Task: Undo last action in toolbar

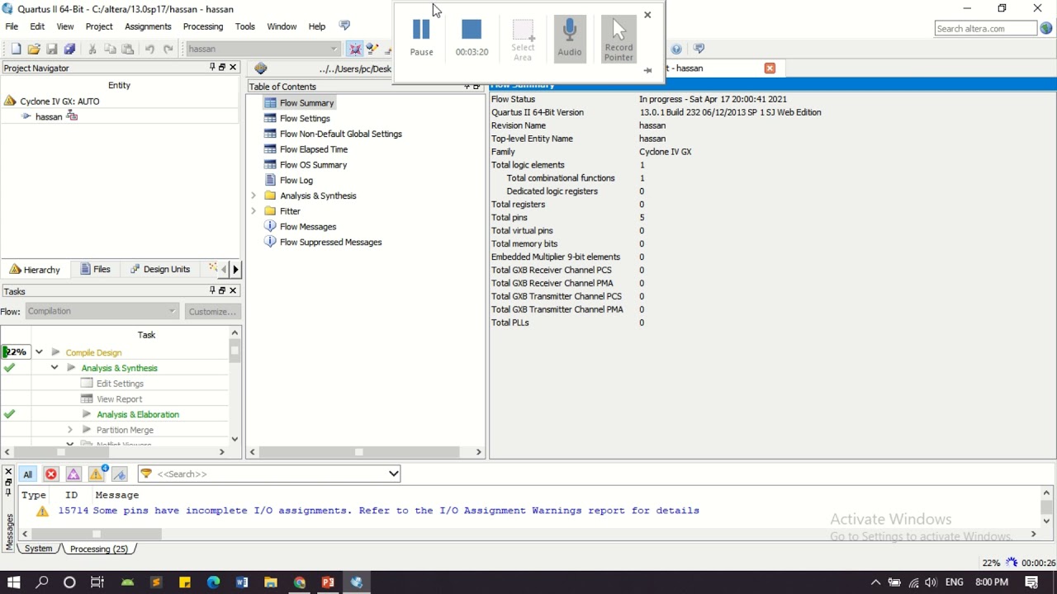Action: click(x=149, y=49)
